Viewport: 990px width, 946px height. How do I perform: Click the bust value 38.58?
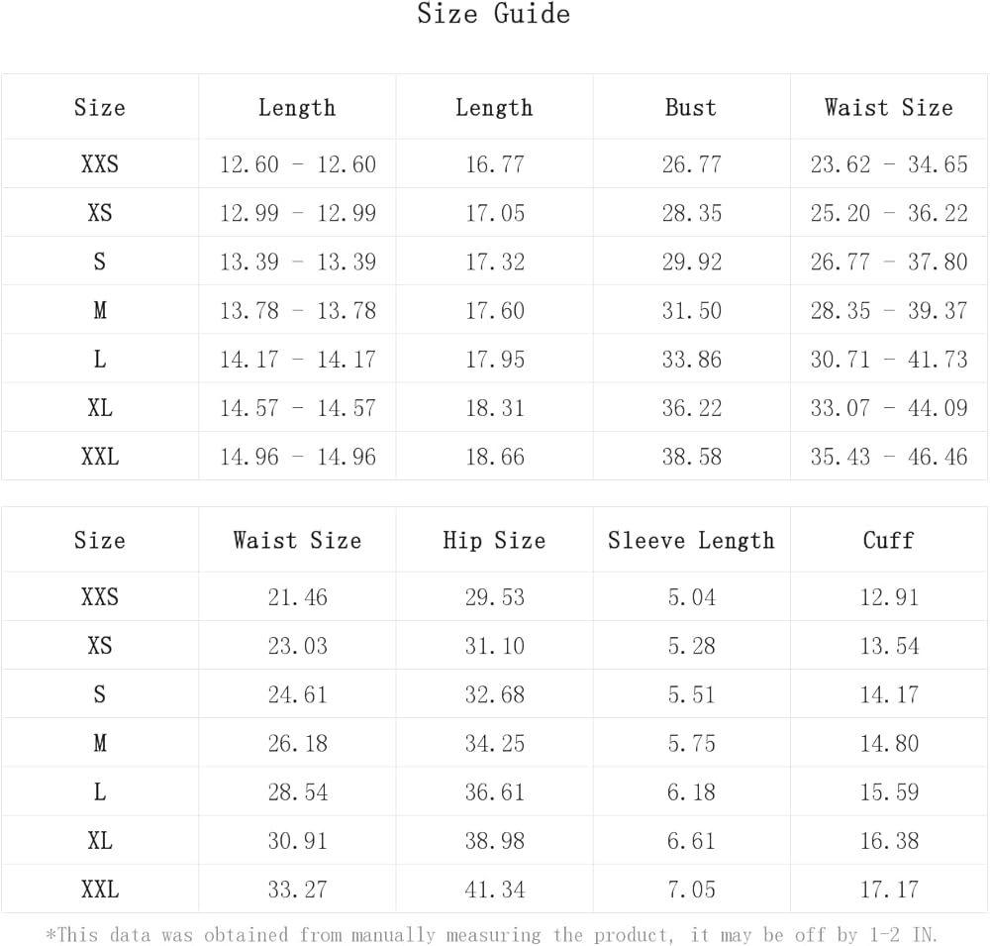tap(691, 457)
